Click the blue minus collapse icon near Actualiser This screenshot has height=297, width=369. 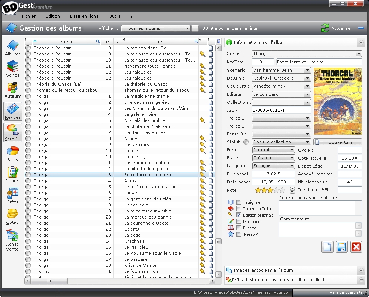coord(361,28)
